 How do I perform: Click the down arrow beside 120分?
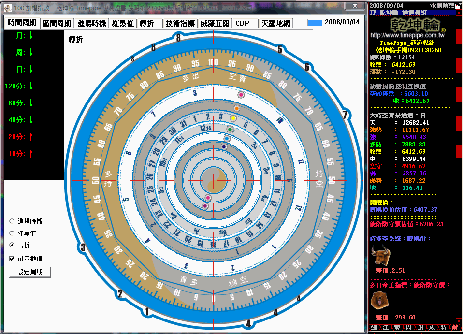pyautogui.click(x=31, y=86)
